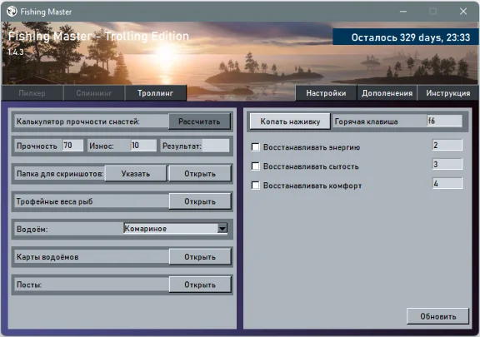
Task: Minimize the Fishing Master window
Action: click(403, 12)
